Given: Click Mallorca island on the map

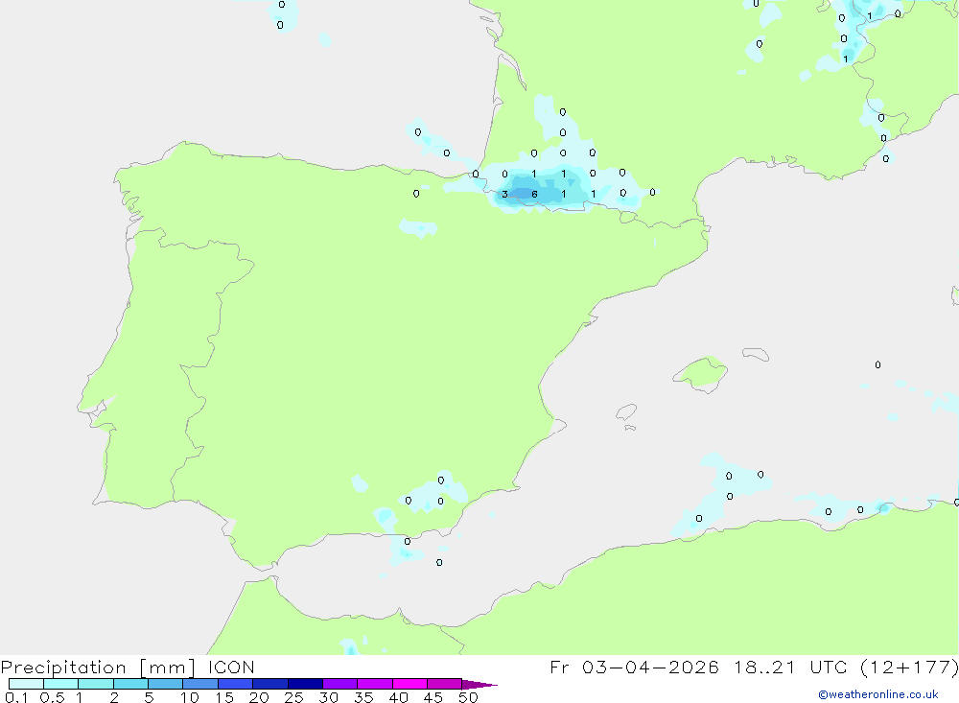Looking at the screenshot, I should pos(700,372).
